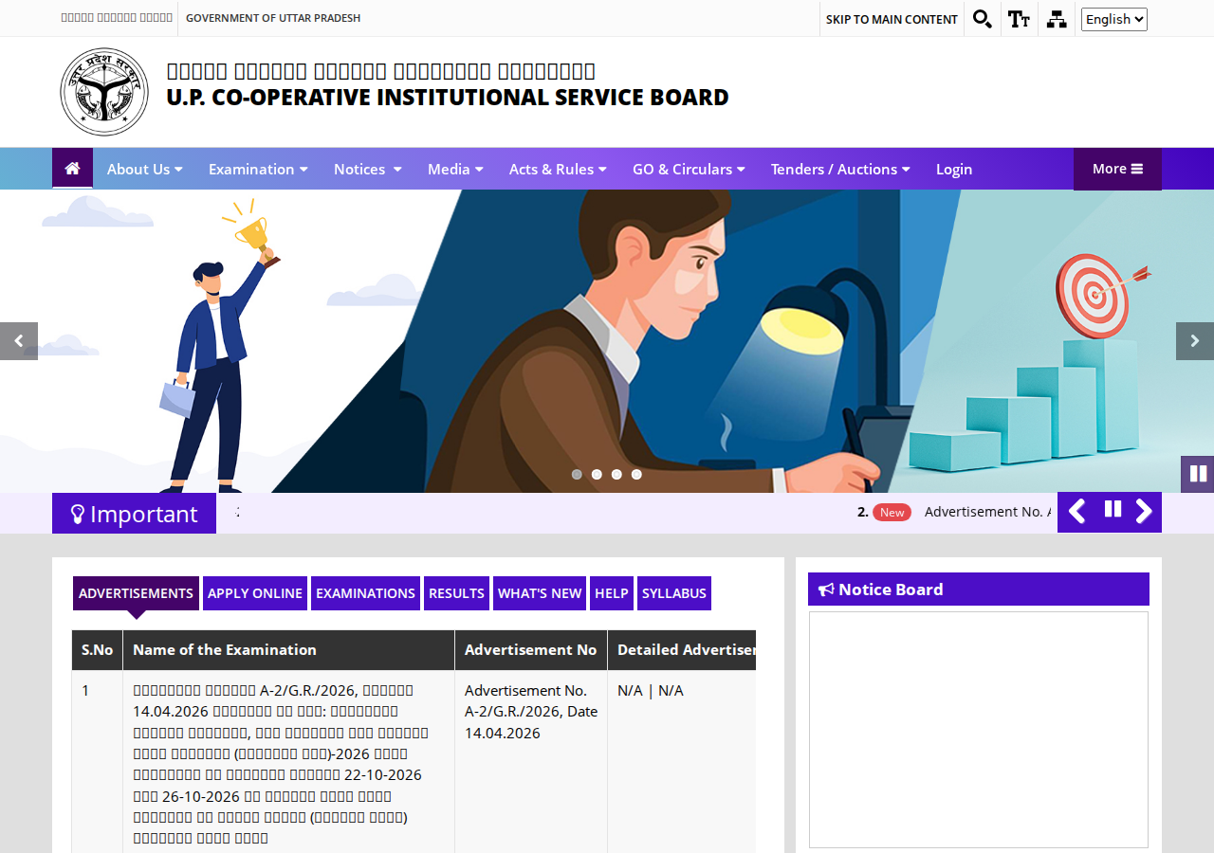Click the U.P. Co-operative Institutional Service Board title

448,98
